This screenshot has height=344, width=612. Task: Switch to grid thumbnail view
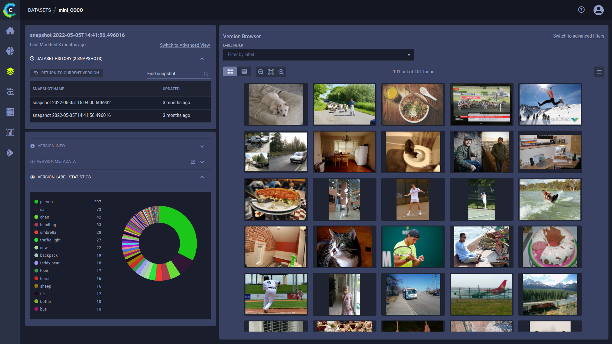click(x=230, y=72)
